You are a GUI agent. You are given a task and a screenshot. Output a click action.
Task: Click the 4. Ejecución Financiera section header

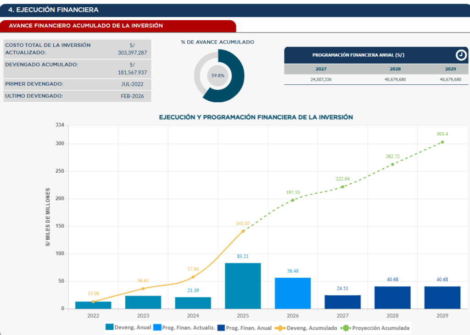[53, 10]
